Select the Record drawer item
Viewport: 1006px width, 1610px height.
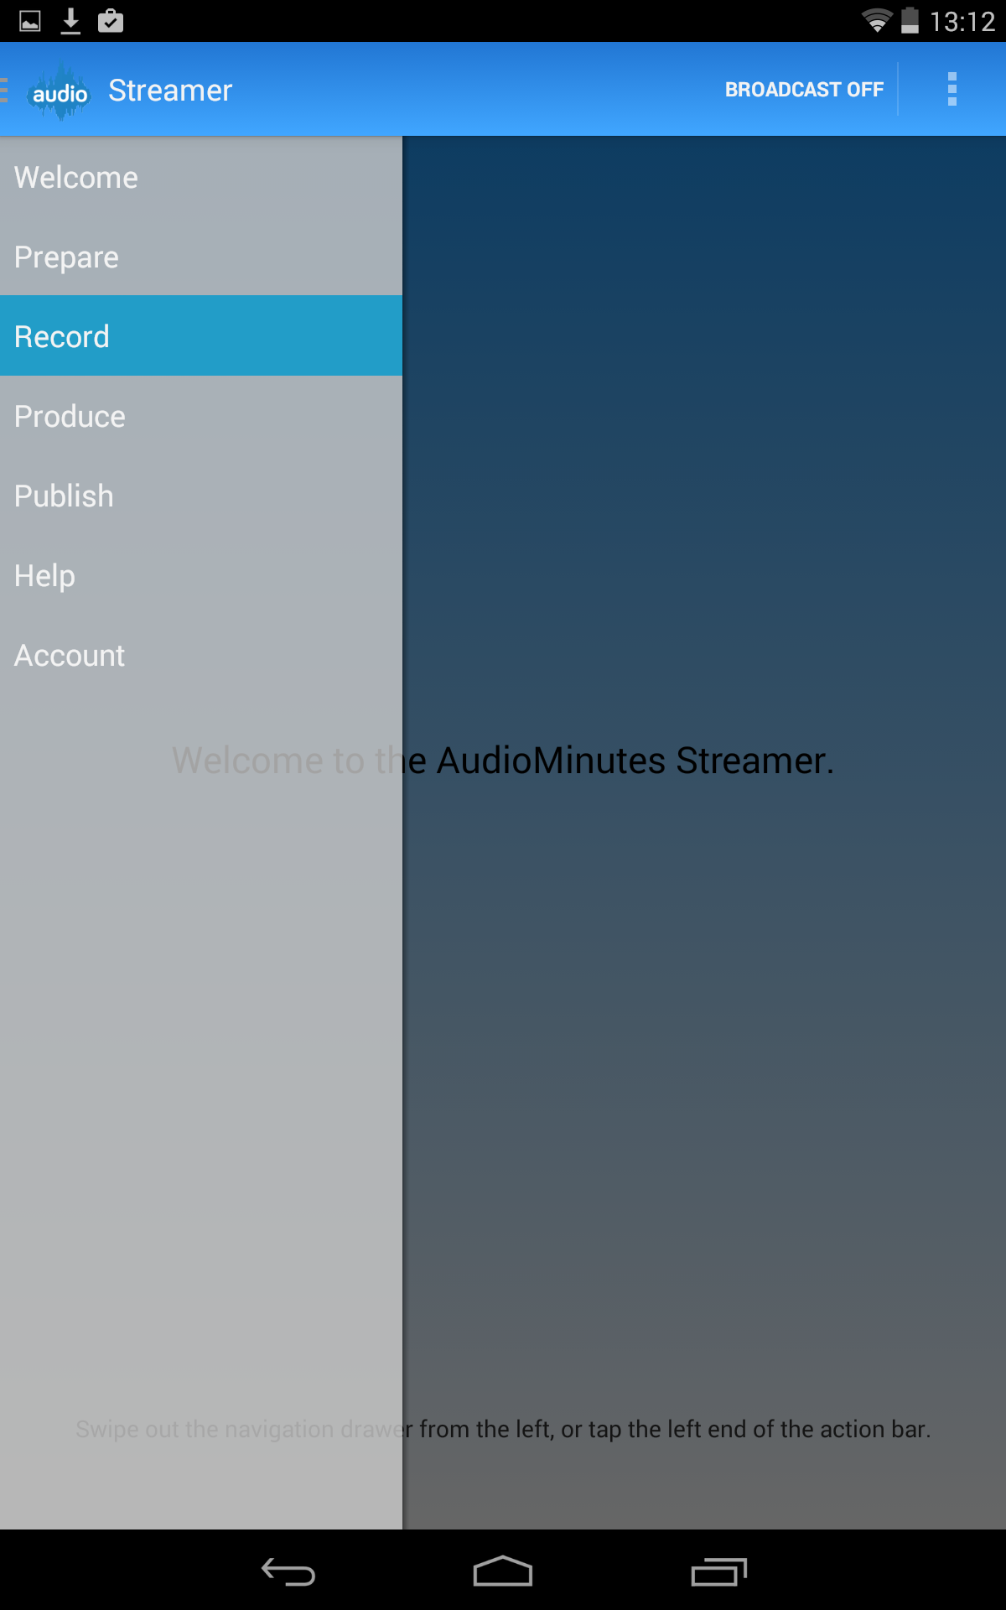click(x=201, y=335)
